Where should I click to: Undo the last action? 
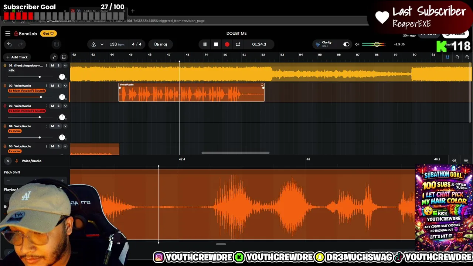point(9,44)
